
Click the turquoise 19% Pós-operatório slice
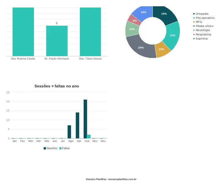tap(172, 35)
